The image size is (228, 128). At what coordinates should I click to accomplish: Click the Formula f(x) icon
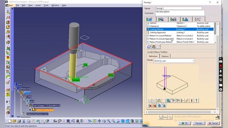tap(55, 121)
